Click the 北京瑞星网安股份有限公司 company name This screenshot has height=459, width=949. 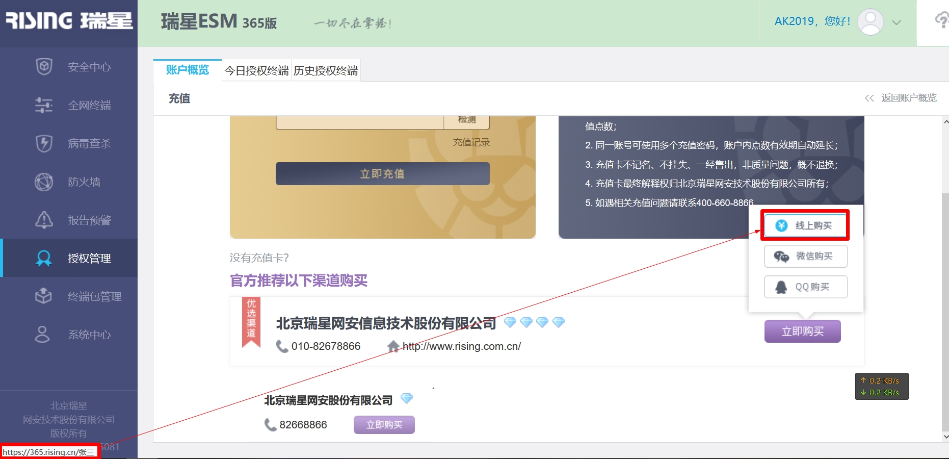(328, 400)
